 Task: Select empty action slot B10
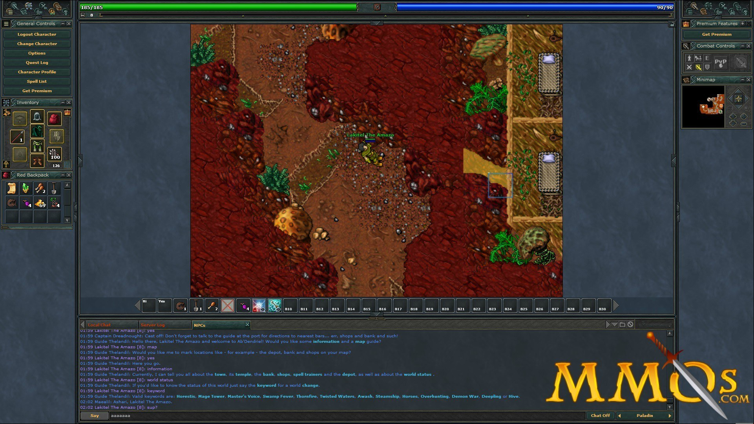[x=290, y=305]
